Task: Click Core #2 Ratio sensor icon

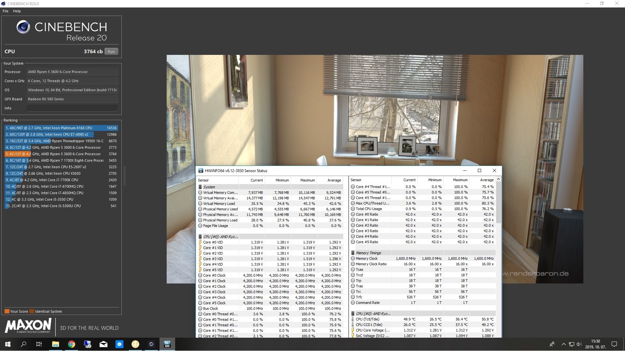Action: coord(353,225)
